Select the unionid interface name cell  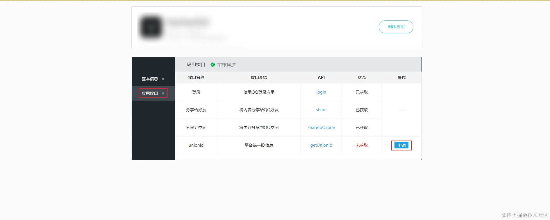[x=196, y=145]
